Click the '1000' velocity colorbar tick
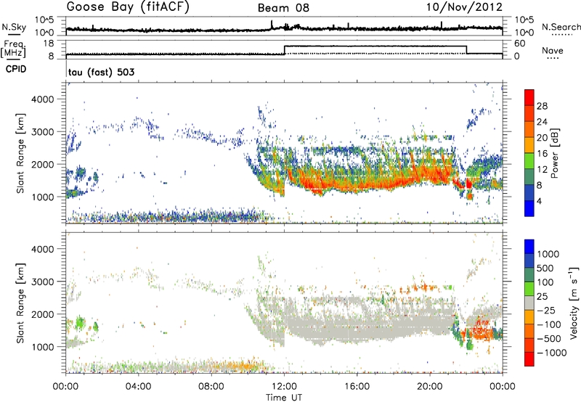 coord(548,254)
